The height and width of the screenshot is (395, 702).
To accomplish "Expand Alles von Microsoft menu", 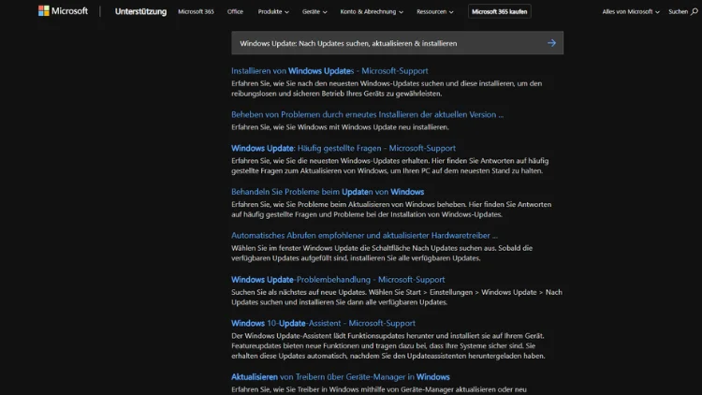I will click(x=630, y=11).
